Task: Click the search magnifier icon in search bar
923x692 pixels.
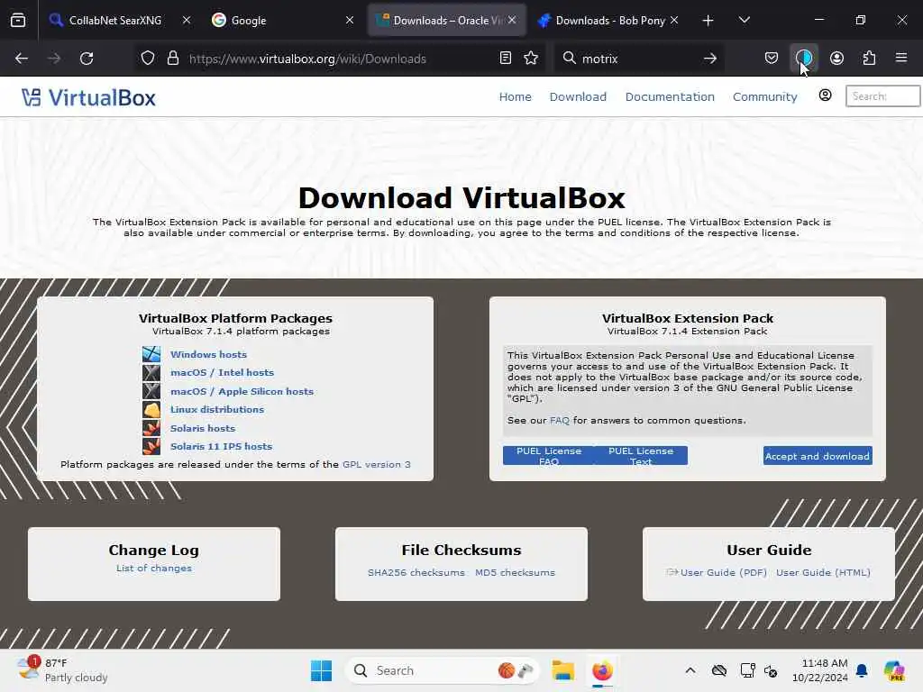Action: pos(570,59)
